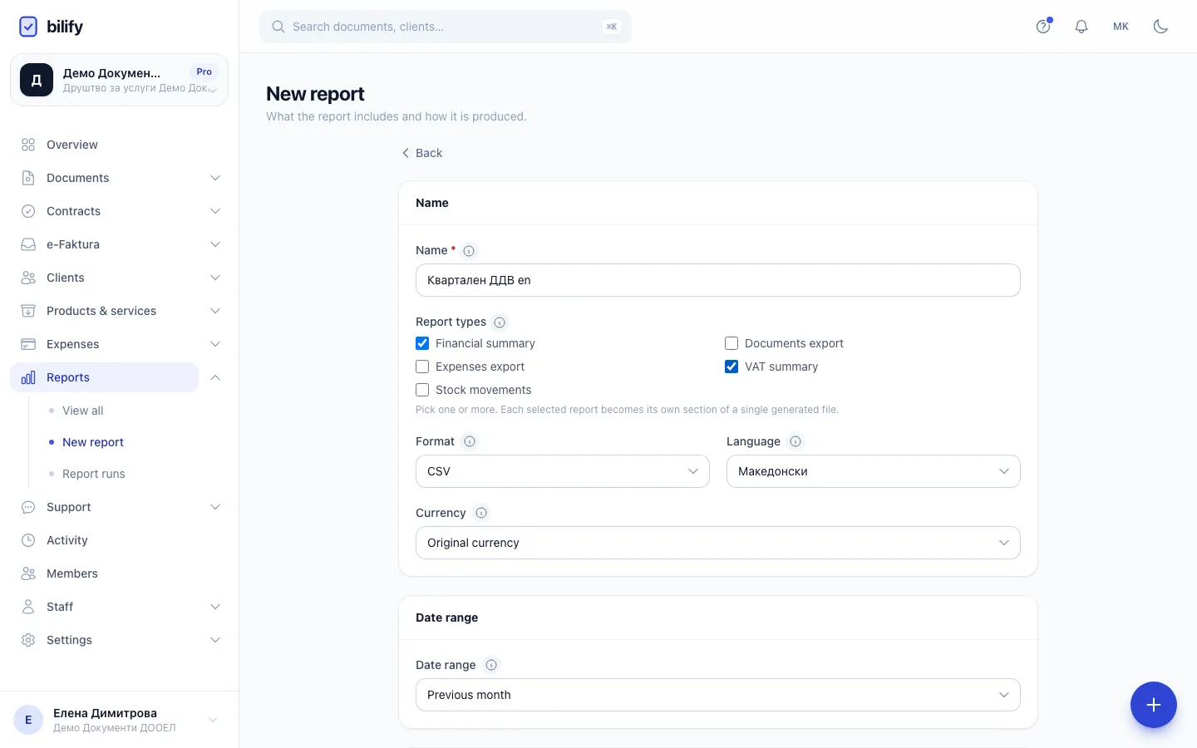1197x748 pixels.
Task: Open the company switcher Демо Докумен...
Action: pyautogui.click(x=119, y=80)
